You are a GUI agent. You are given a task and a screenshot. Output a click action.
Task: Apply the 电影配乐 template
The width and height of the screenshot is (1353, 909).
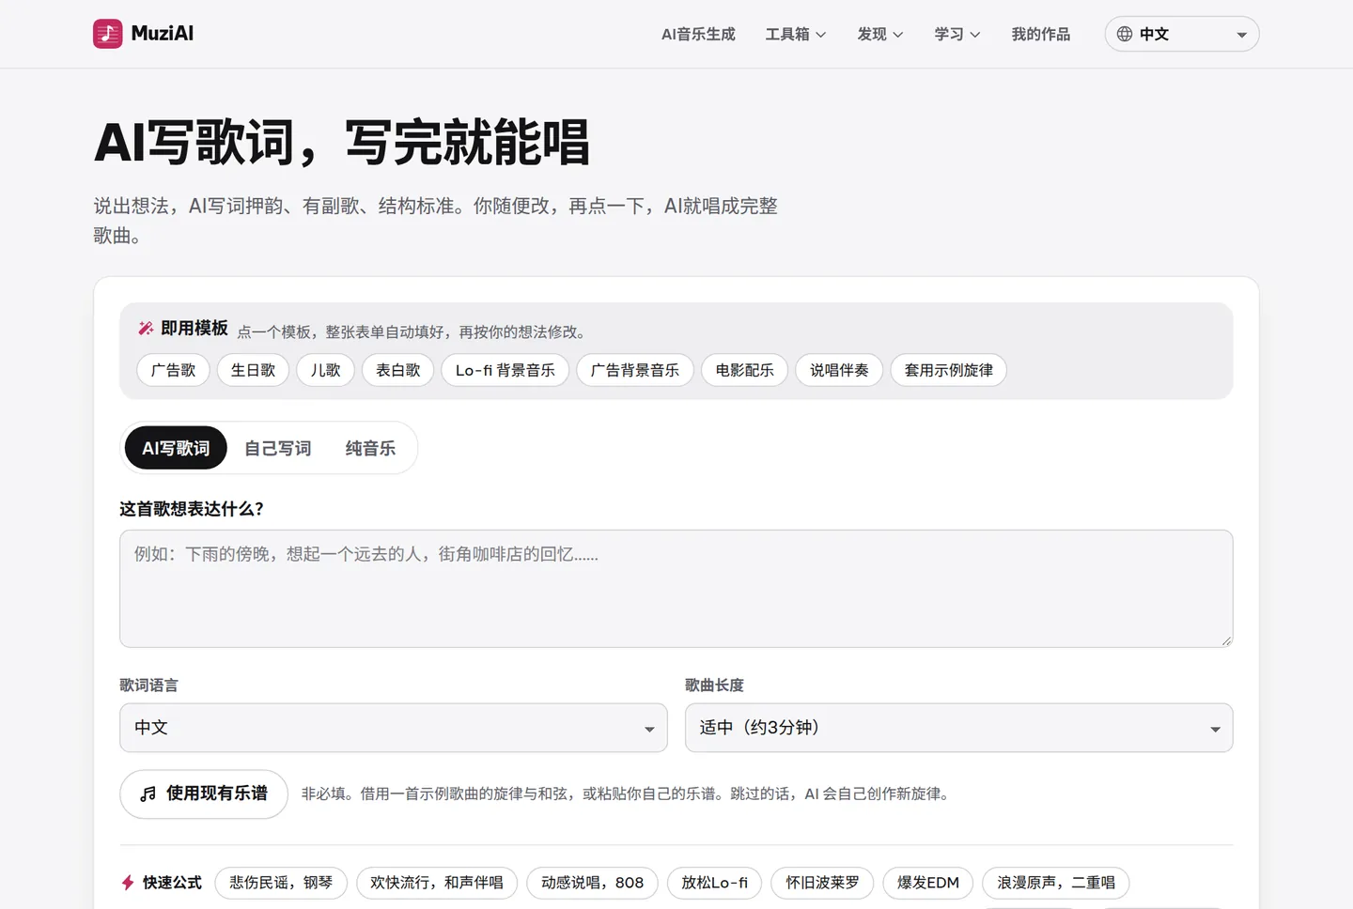click(745, 370)
